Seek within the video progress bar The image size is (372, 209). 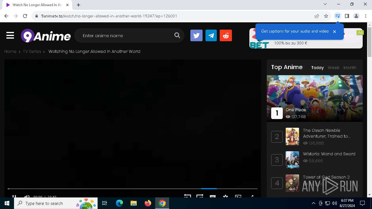[x=133, y=189]
